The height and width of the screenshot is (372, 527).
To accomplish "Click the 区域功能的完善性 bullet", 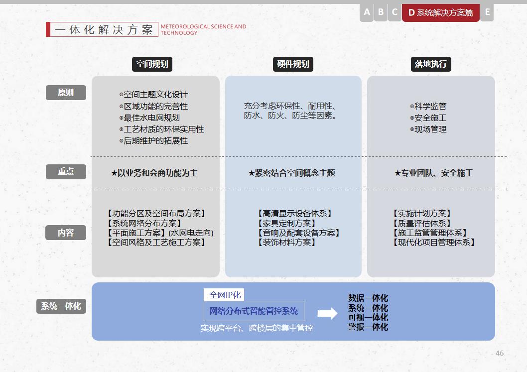I will [153, 107].
